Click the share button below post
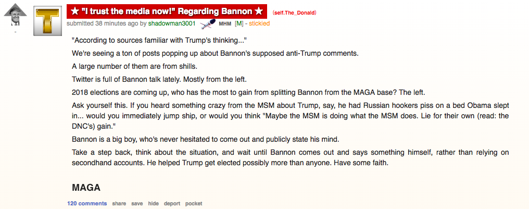This screenshot has height=209, width=529. pos(119,203)
